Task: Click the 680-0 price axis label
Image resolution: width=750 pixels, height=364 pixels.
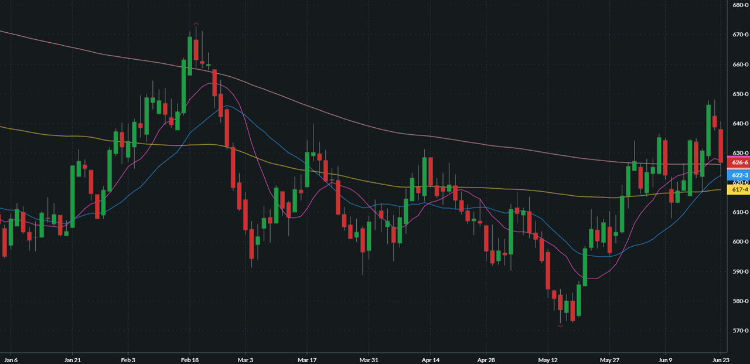Action: pyautogui.click(x=739, y=5)
